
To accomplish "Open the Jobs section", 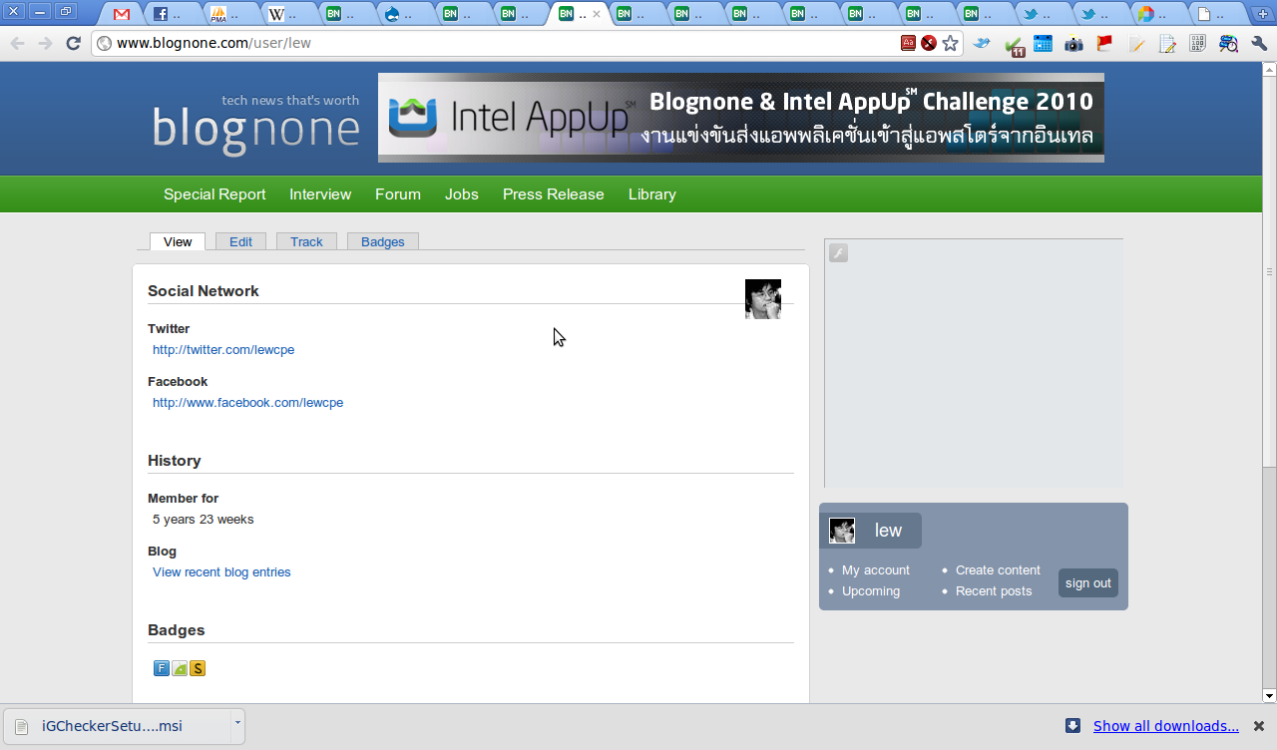I will tap(462, 194).
